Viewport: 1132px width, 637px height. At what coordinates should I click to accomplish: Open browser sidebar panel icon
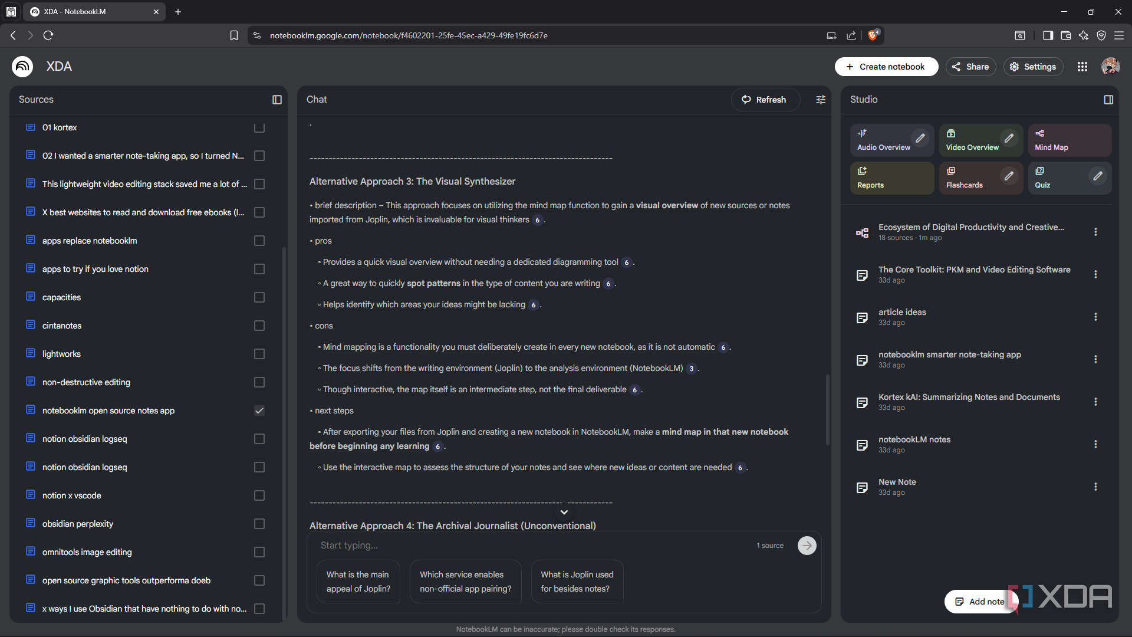(x=1048, y=35)
